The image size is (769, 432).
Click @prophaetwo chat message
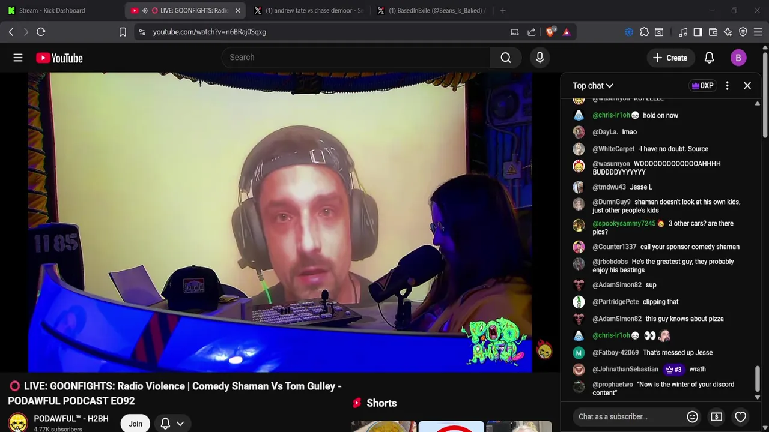[x=661, y=389]
